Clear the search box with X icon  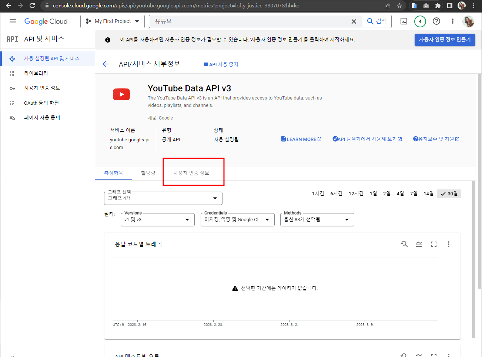click(354, 21)
